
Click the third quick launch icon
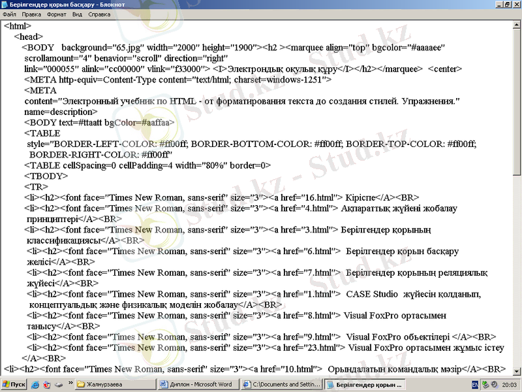(x=58, y=385)
